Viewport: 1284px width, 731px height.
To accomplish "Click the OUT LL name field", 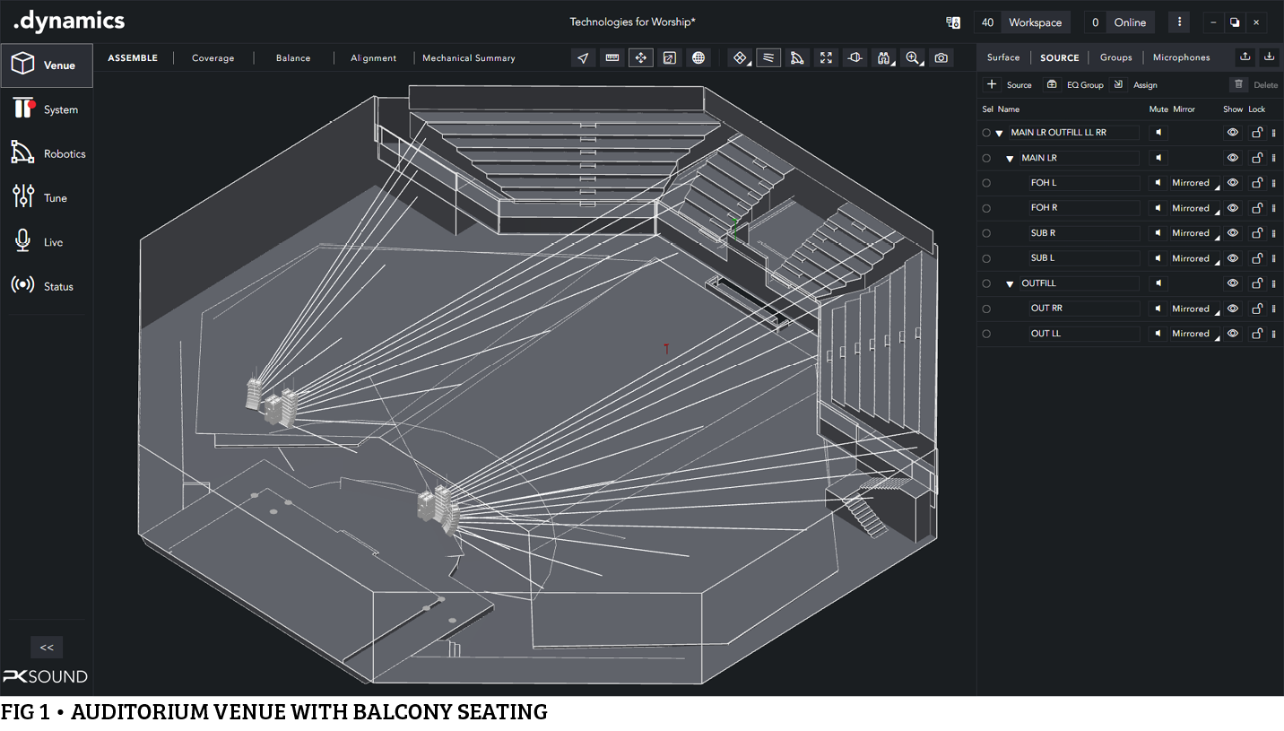I will (x=1083, y=334).
